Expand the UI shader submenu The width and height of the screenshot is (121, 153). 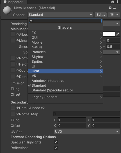65,66
